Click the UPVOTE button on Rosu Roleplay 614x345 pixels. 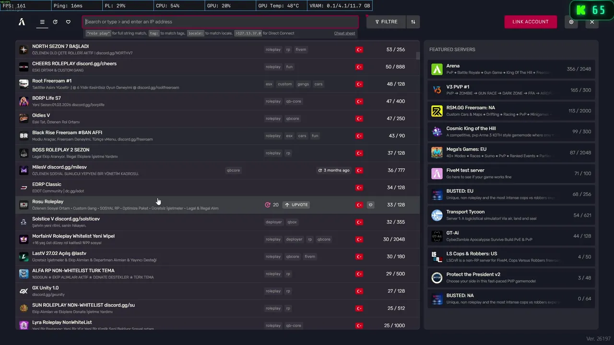coord(296,205)
